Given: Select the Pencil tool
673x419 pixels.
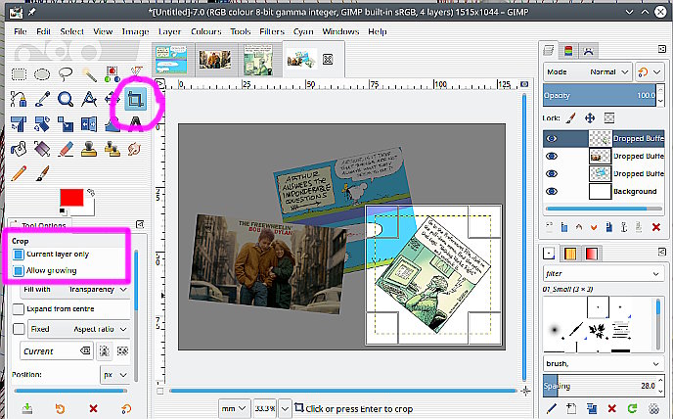Looking at the screenshot, I should (19, 174).
